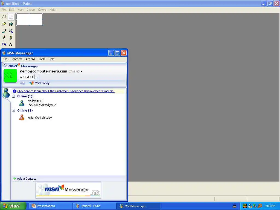Click the green display picture in Messenger
Viewport: 280px width, 210px height.
10,76
